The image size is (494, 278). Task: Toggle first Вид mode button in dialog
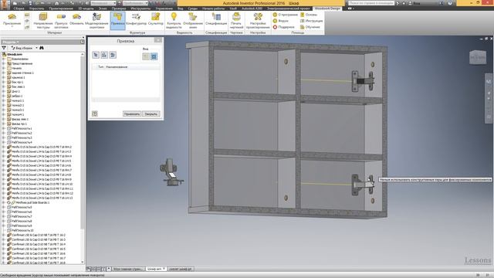coord(146,56)
